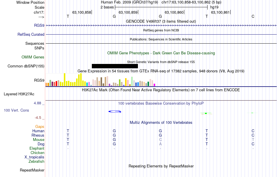Click GENCODE V49lift37 track title
The height and width of the screenshot is (177, 277).
161,21
